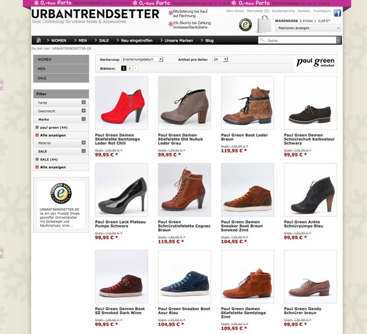
Task: Click Paul Green Dandy Schnürer braun title
Action: (x=303, y=311)
